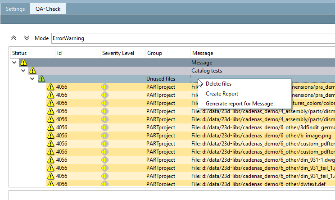335x200 pixels.
Task: Click the severity level icon in tures_colors row
Action: [104, 103]
